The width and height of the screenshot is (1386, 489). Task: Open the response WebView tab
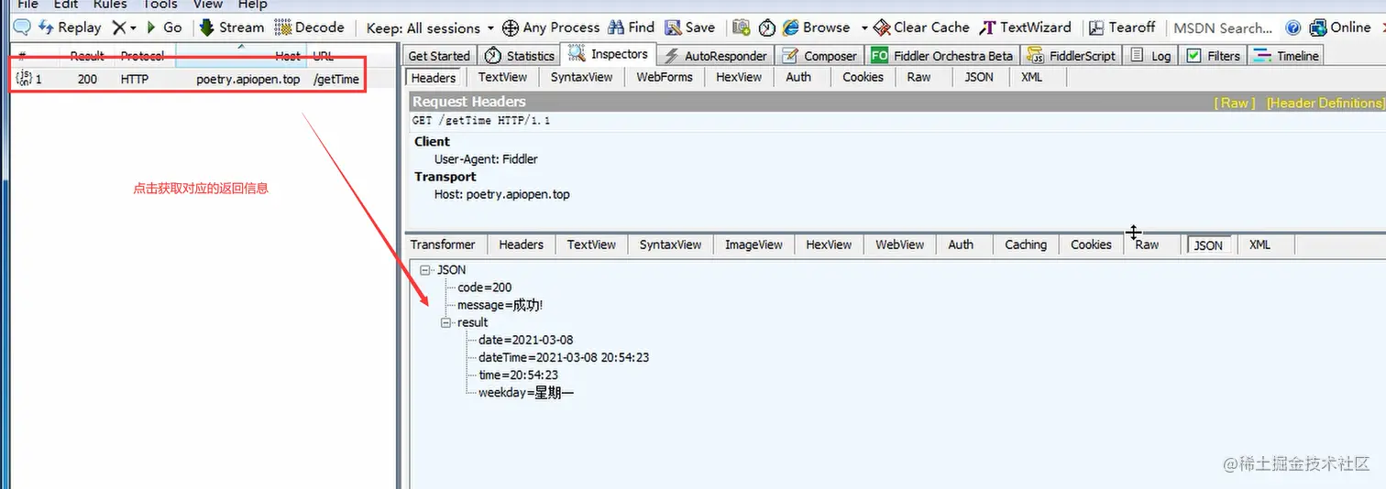click(x=899, y=244)
